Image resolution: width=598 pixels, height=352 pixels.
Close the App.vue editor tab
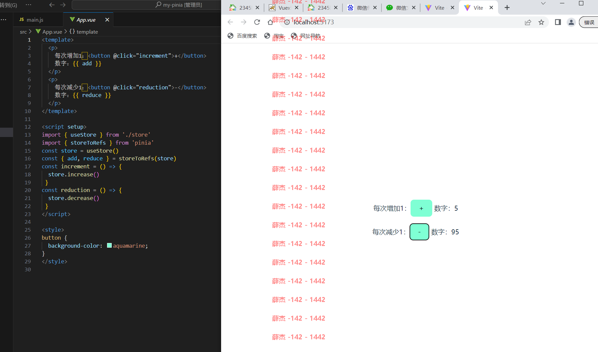[107, 20]
